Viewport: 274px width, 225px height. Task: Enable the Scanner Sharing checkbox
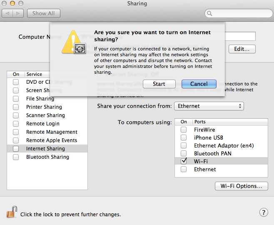click(x=16, y=115)
